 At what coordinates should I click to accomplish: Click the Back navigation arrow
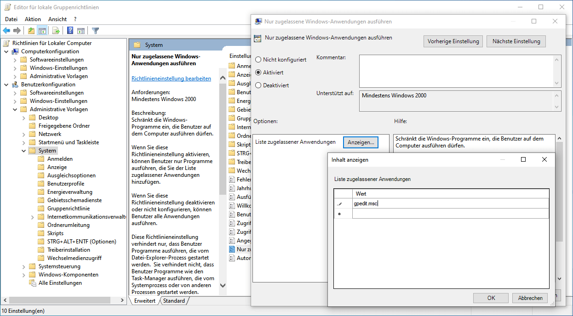[x=6, y=30]
